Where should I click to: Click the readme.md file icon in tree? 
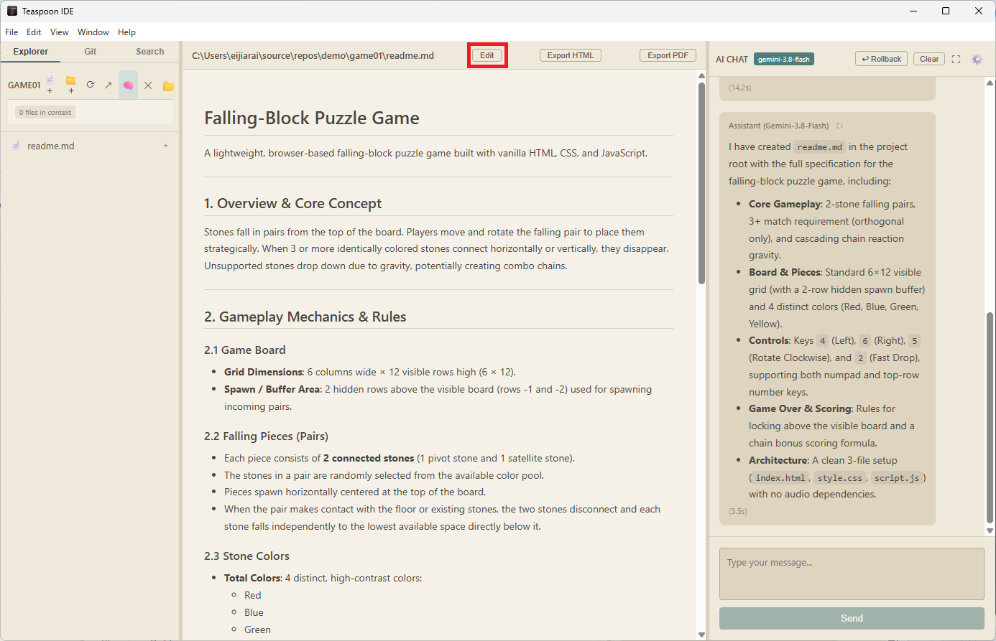click(17, 146)
